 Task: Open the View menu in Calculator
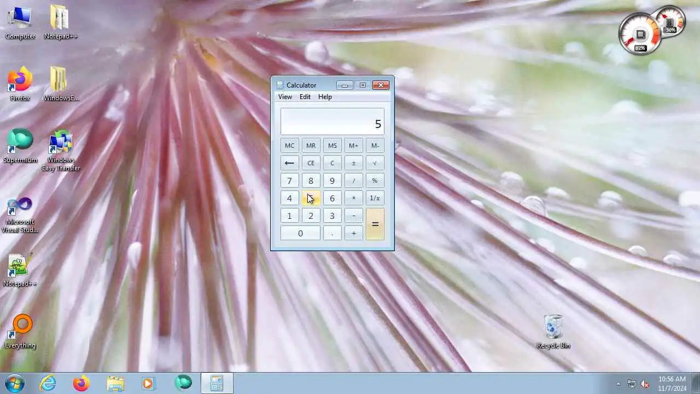click(x=285, y=97)
